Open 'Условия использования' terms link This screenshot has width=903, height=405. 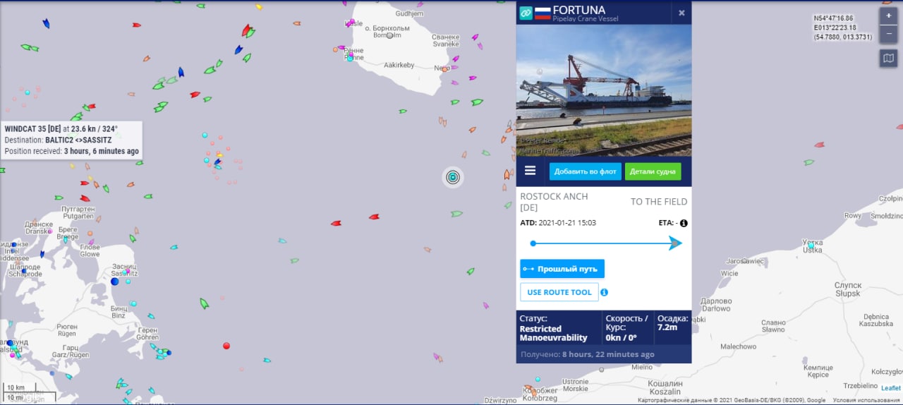[x=865, y=400]
